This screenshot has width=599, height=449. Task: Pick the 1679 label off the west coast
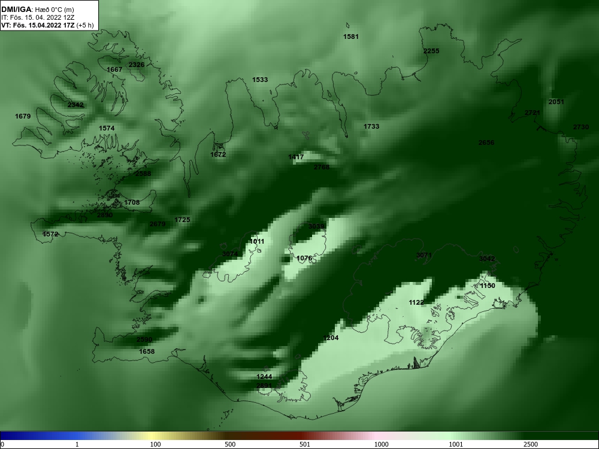click(x=23, y=116)
